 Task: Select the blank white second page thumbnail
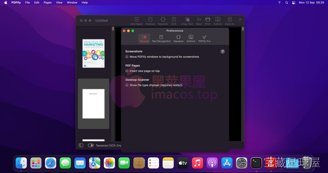[x=93, y=104]
